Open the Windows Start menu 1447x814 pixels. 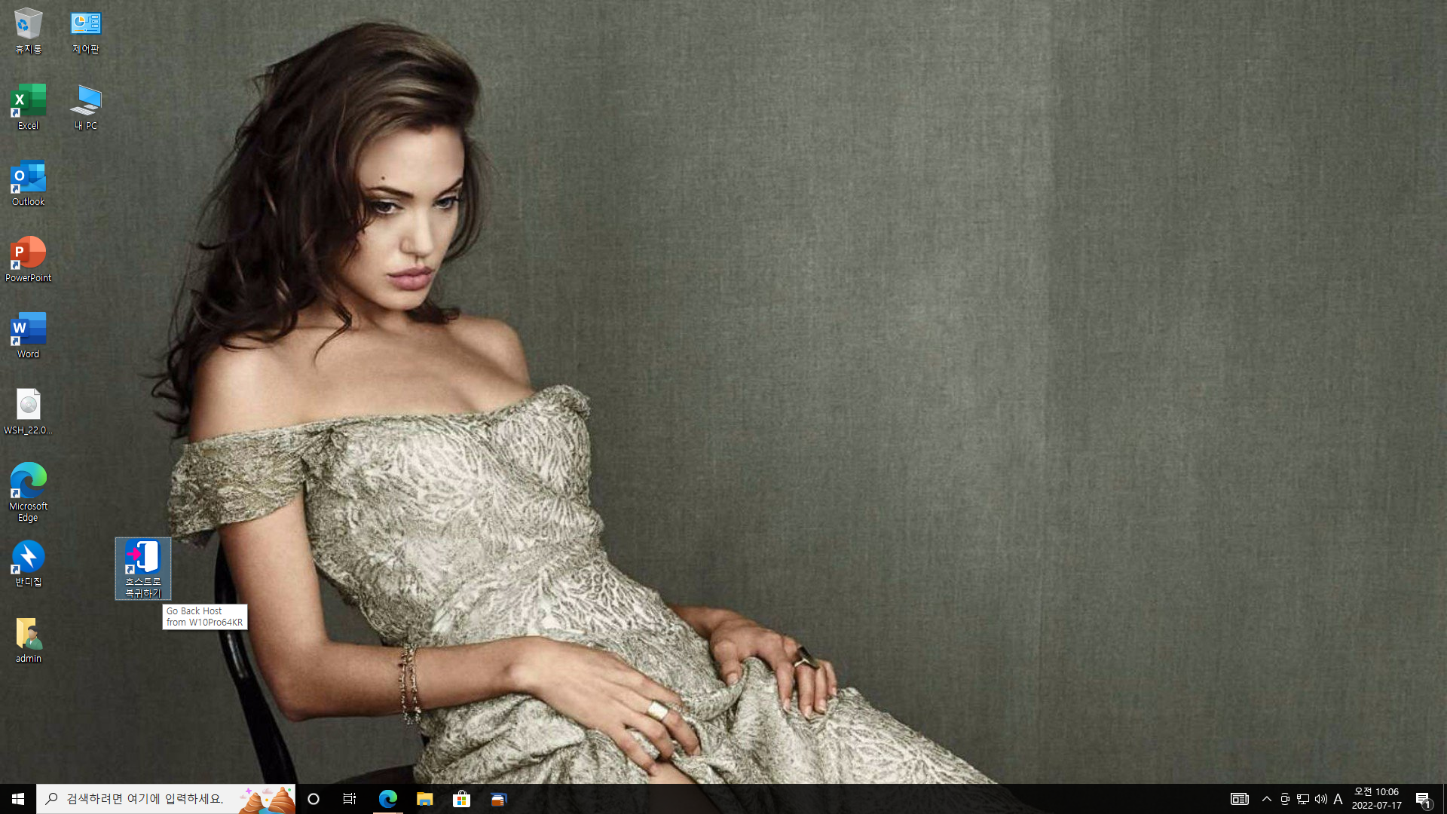[18, 799]
